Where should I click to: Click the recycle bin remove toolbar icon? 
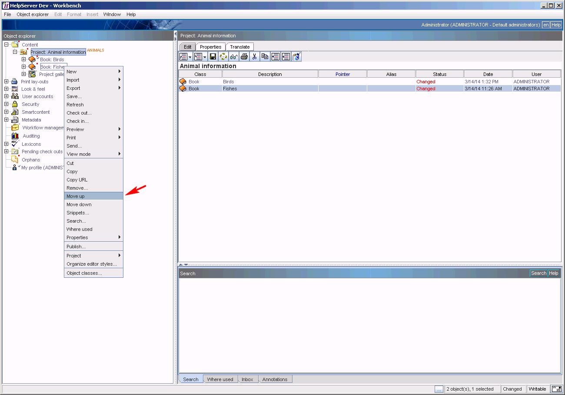[296, 56]
